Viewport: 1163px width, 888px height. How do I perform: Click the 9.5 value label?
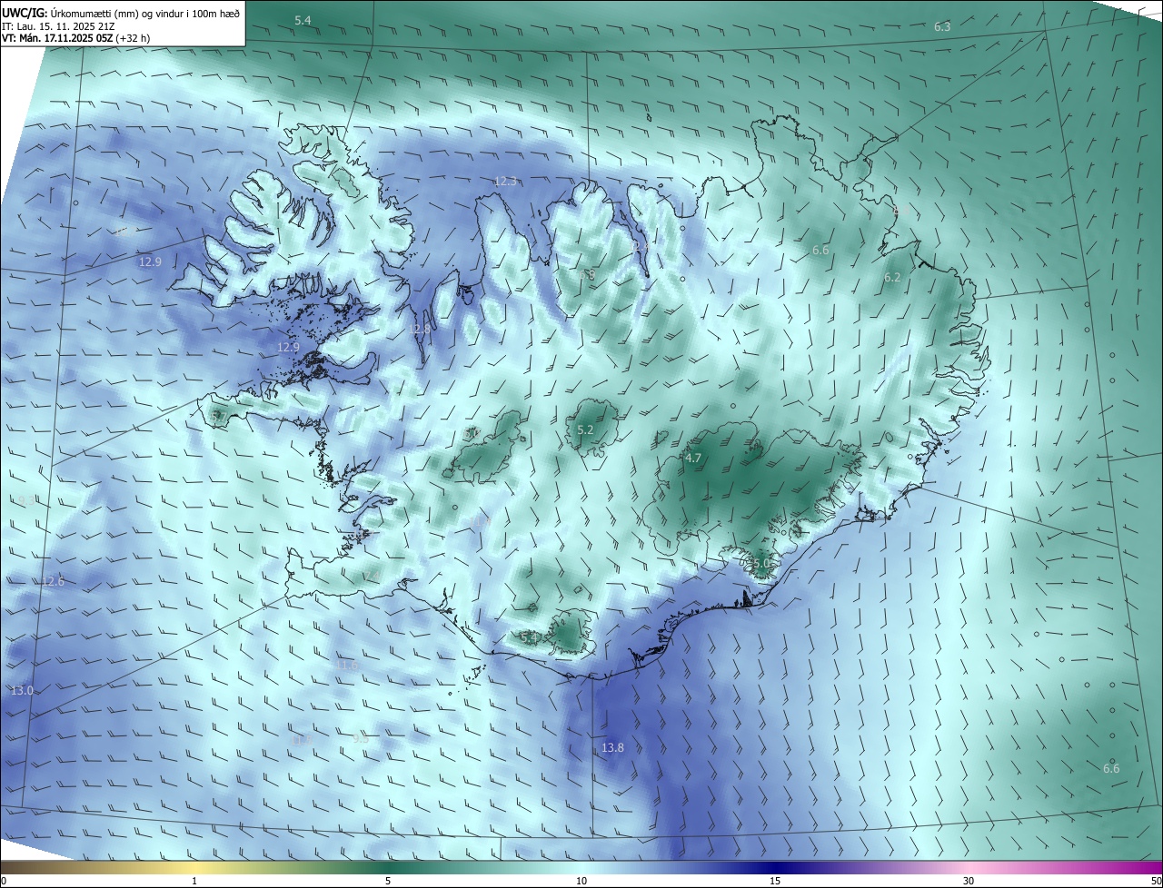361,738
